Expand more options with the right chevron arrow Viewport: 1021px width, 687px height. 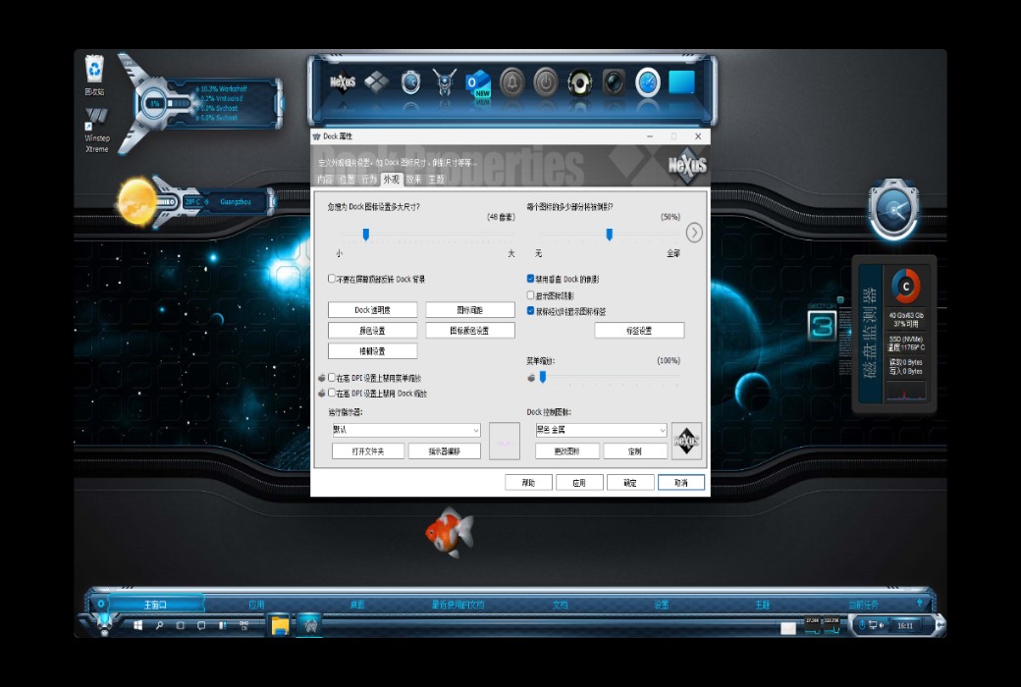coord(694,233)
